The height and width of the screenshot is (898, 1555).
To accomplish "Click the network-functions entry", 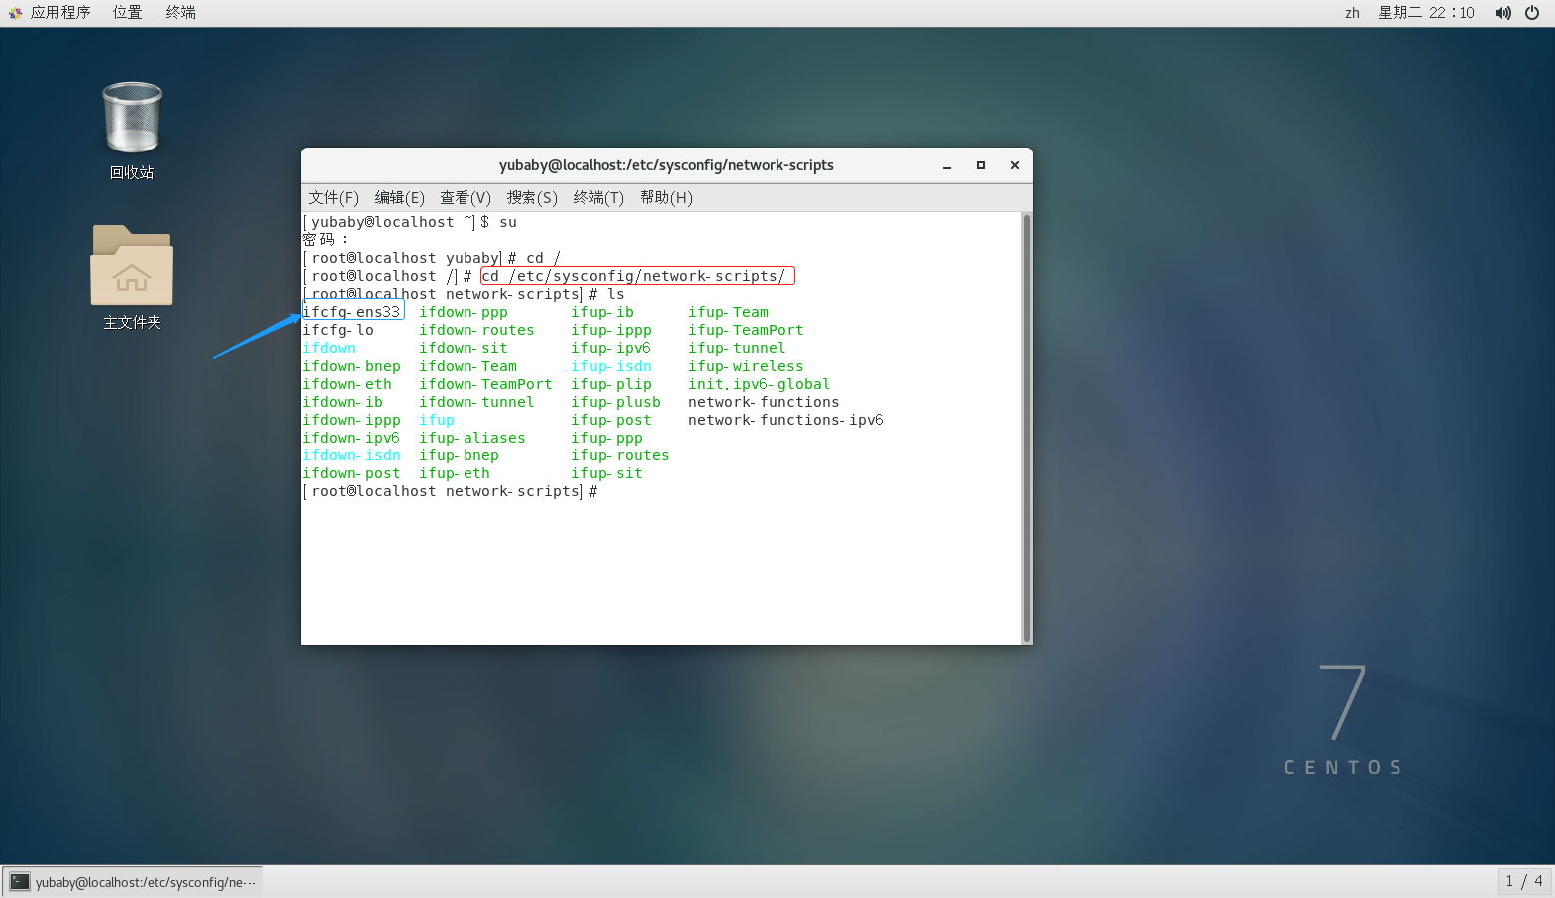I will point(764,402).
